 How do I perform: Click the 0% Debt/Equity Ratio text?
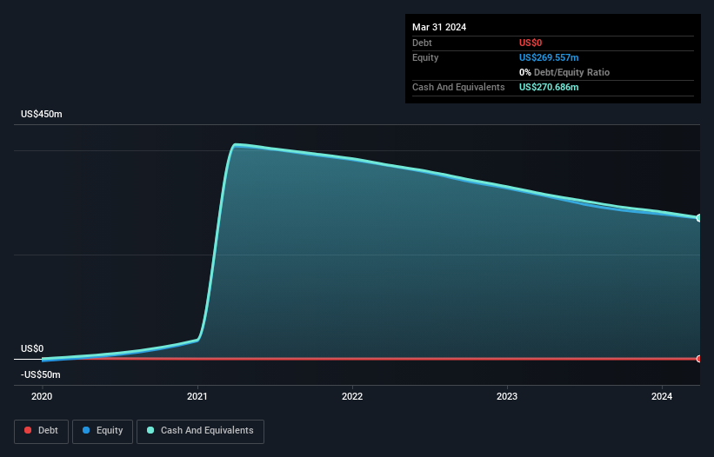tap(564, 72)
